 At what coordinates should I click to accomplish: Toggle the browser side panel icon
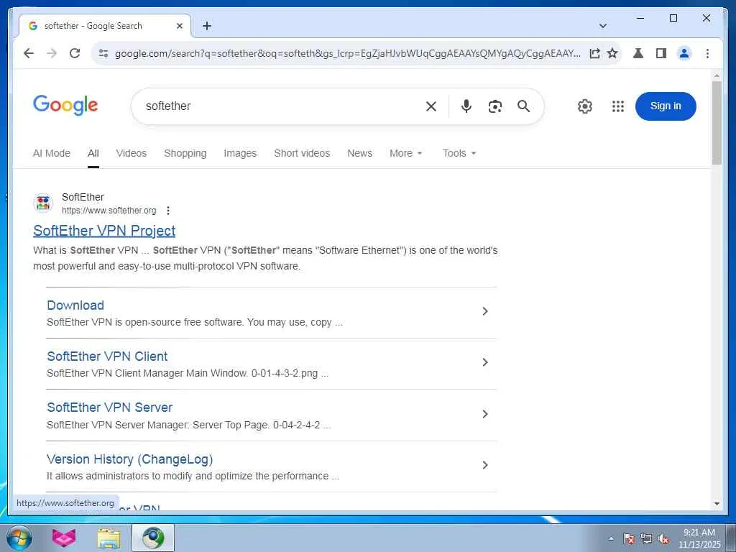661,53
